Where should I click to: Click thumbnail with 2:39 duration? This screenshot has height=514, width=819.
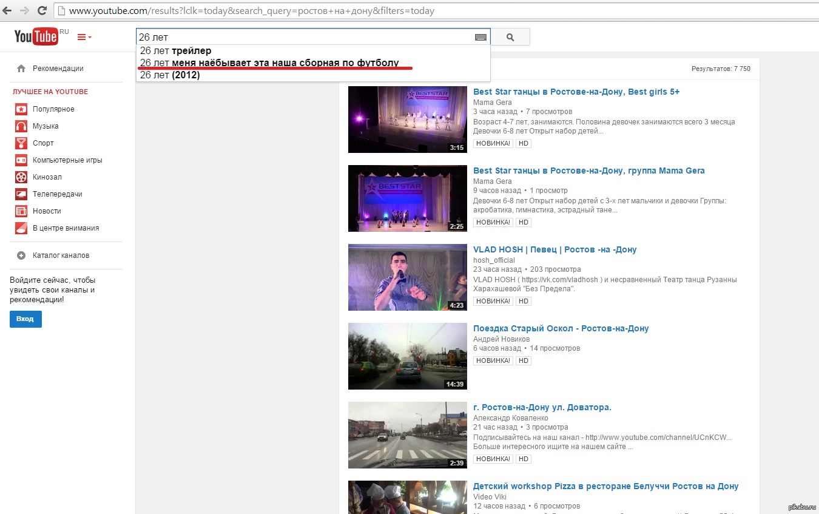coord(408,435)
